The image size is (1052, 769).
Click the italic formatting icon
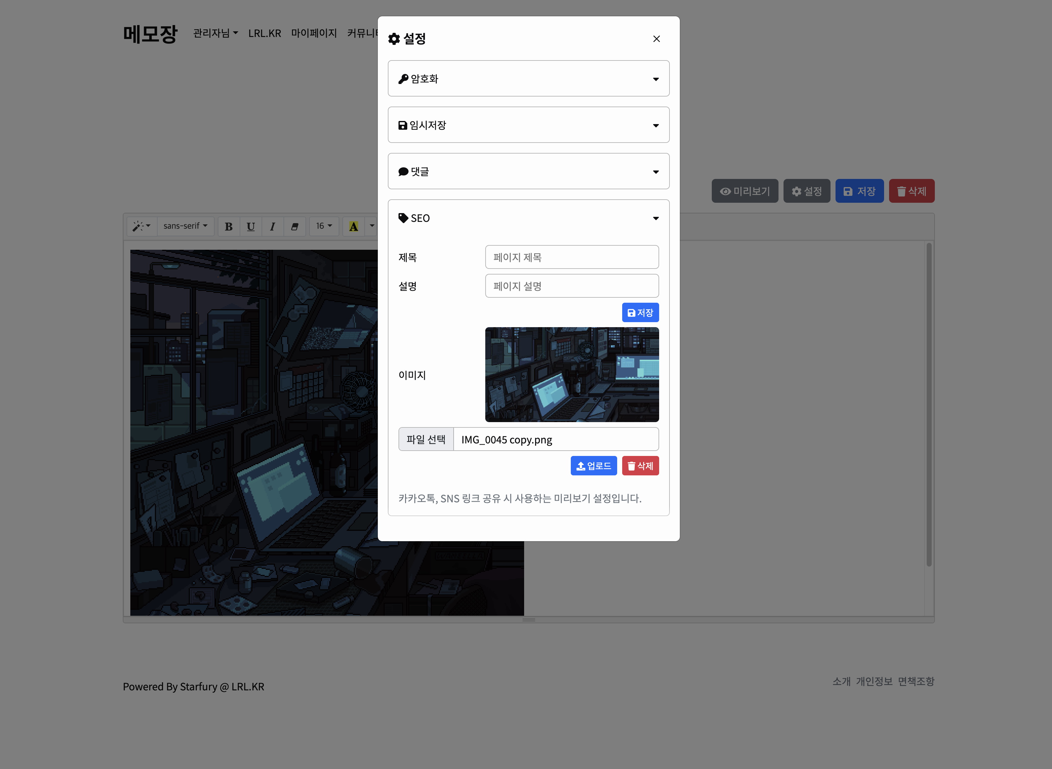273,226
